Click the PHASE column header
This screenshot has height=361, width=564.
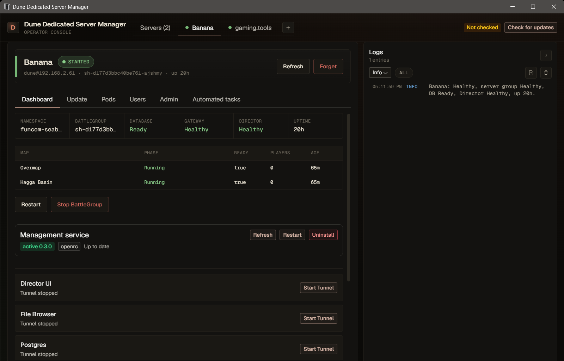tap(151, 153)
